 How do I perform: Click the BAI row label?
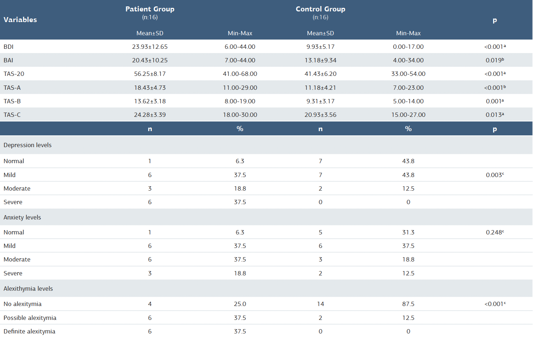[x=9, y=60]
